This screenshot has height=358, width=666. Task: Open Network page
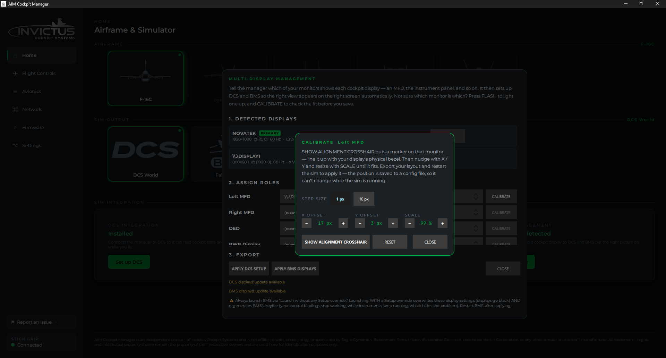(42, 109)
